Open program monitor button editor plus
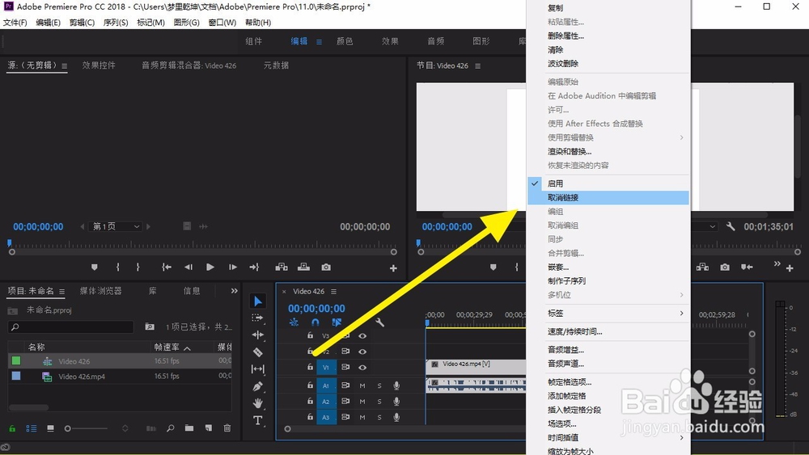809x455 pixels. coord(790,268)
